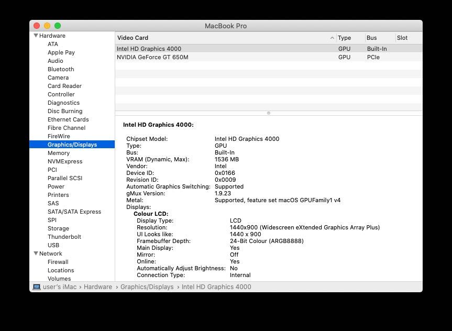452x331 pixels.
Task: Click the Network category label
Action: pos(51,253)
